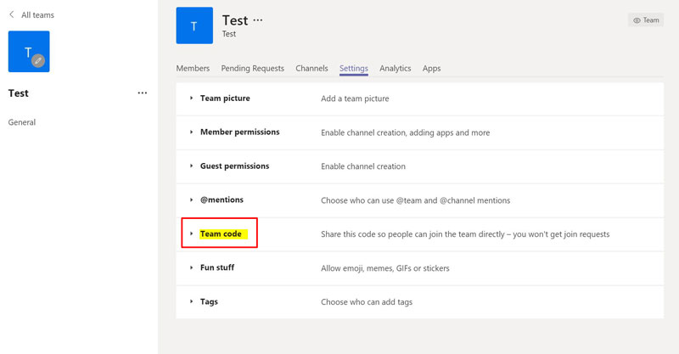Click the Member permissions label

[240, 132]
